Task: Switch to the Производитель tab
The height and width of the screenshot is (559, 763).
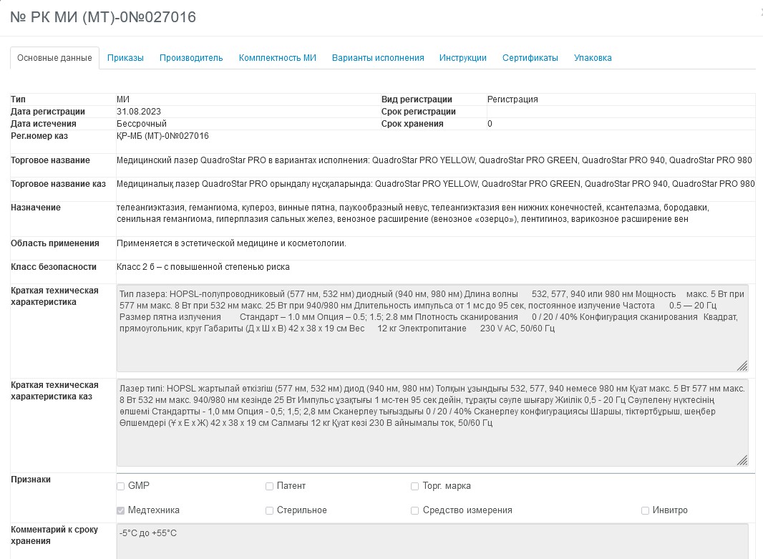Action: tap(191, 58)
